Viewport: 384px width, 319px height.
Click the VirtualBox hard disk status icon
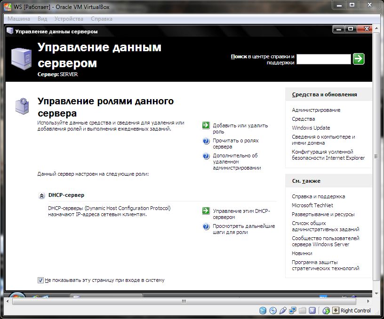(x=263, y=311)
